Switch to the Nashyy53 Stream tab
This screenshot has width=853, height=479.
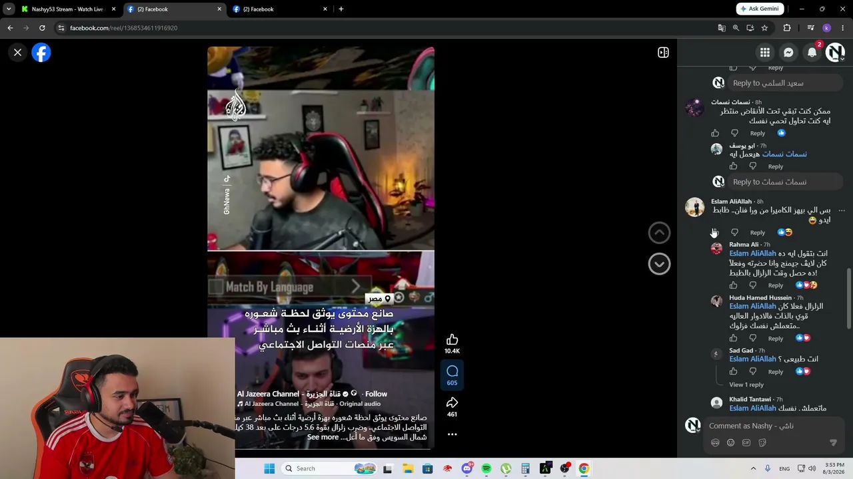[x=68, y=9]
